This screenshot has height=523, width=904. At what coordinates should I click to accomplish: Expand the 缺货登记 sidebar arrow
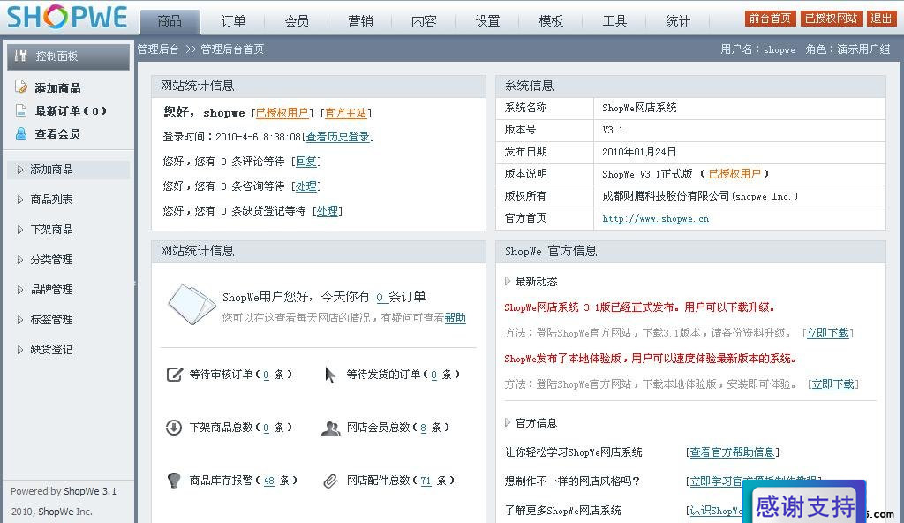tap(20, 350)
